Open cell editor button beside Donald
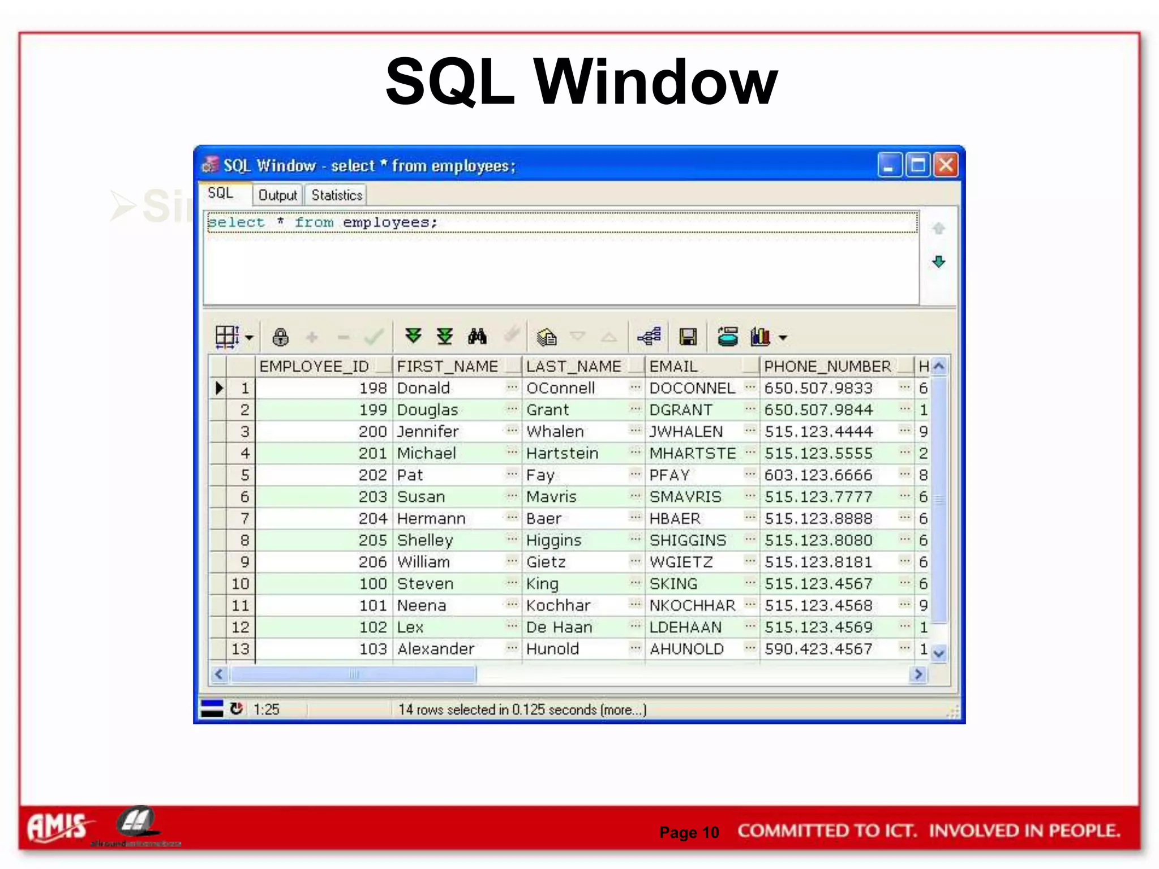Viewport: 1159px width, 869px height. [x=512, y=388]
